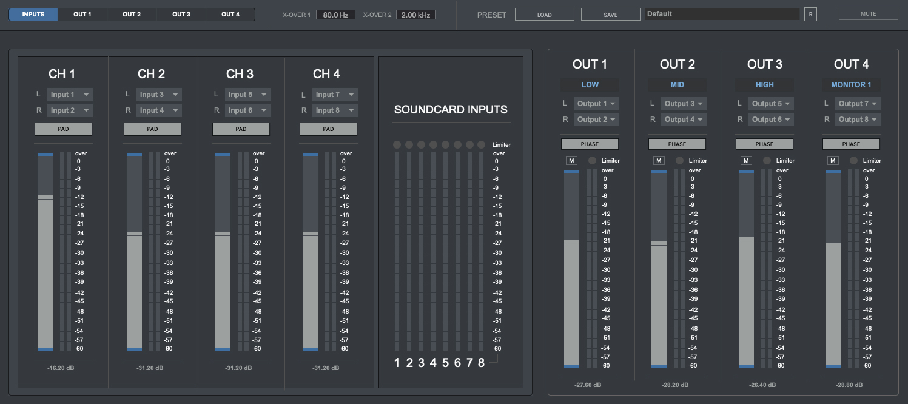The width and height of the screenshot is (908, 404).
Task: Open OUT 1 right Output 2 dropdown
Action: (596, 120)
